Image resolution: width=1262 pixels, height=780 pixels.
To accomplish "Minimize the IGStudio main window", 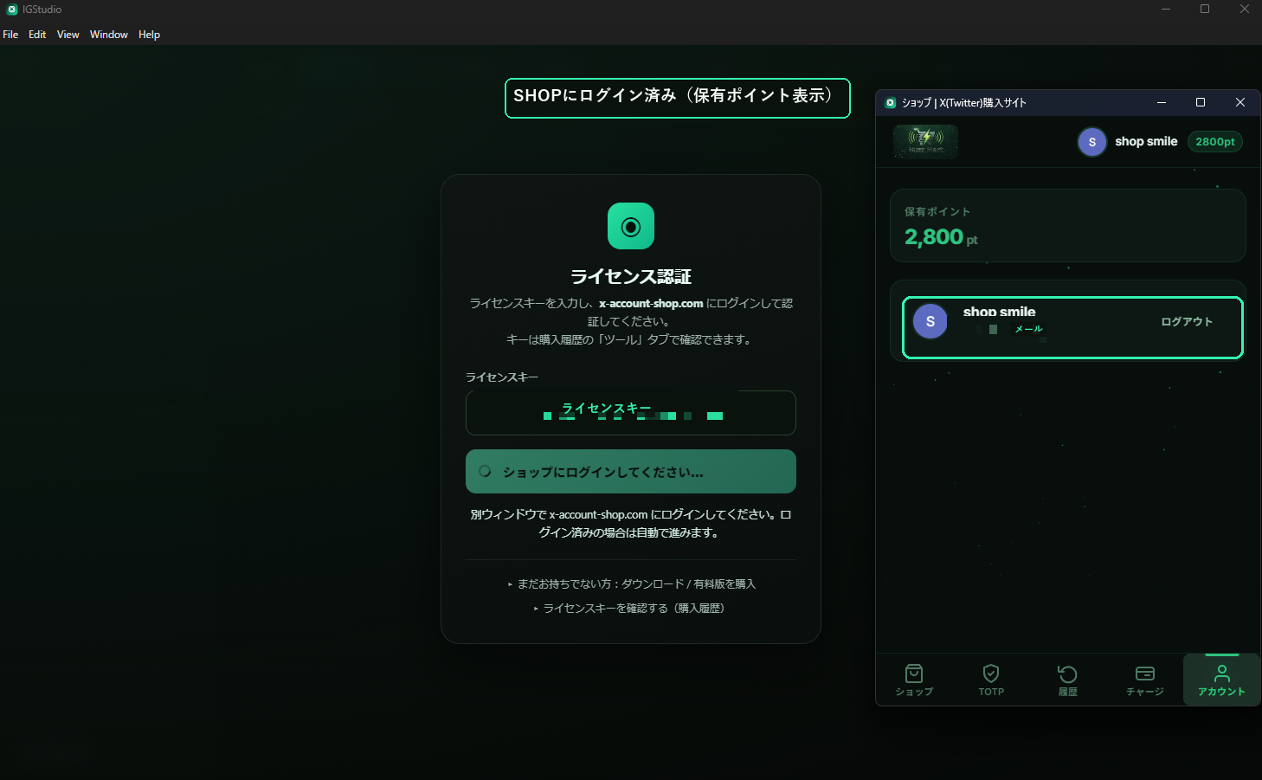I will coord(1166,10).
